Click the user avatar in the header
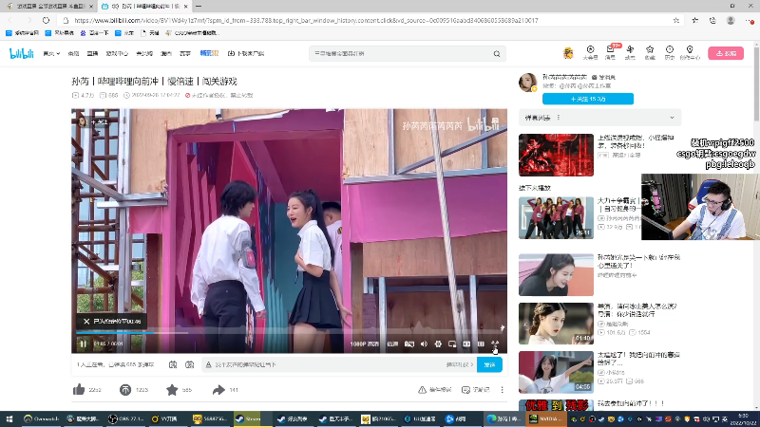Image resolution: width=760 pixels, height=427 pixels. (568, 53)
